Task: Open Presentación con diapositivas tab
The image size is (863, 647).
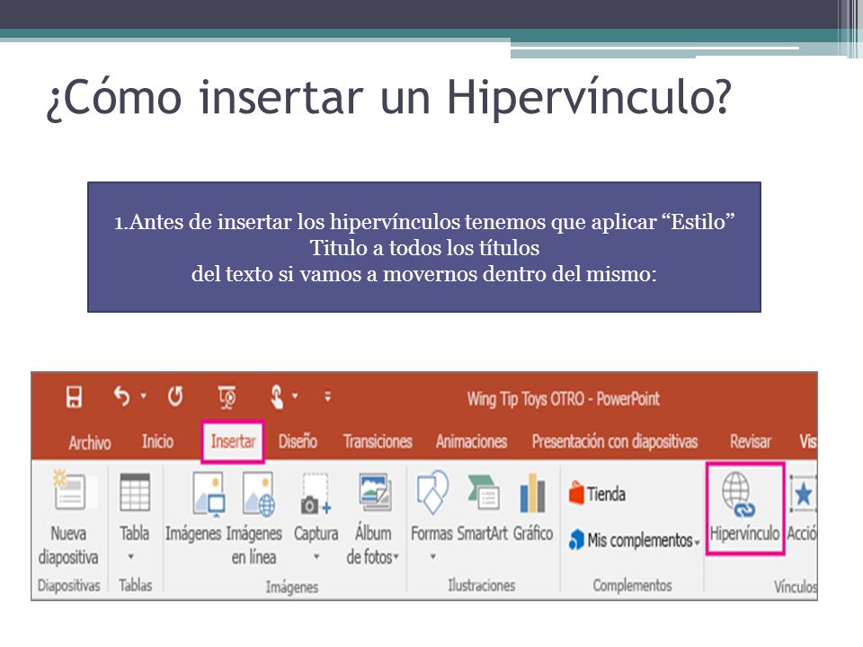Action: (x=615, y=442)
